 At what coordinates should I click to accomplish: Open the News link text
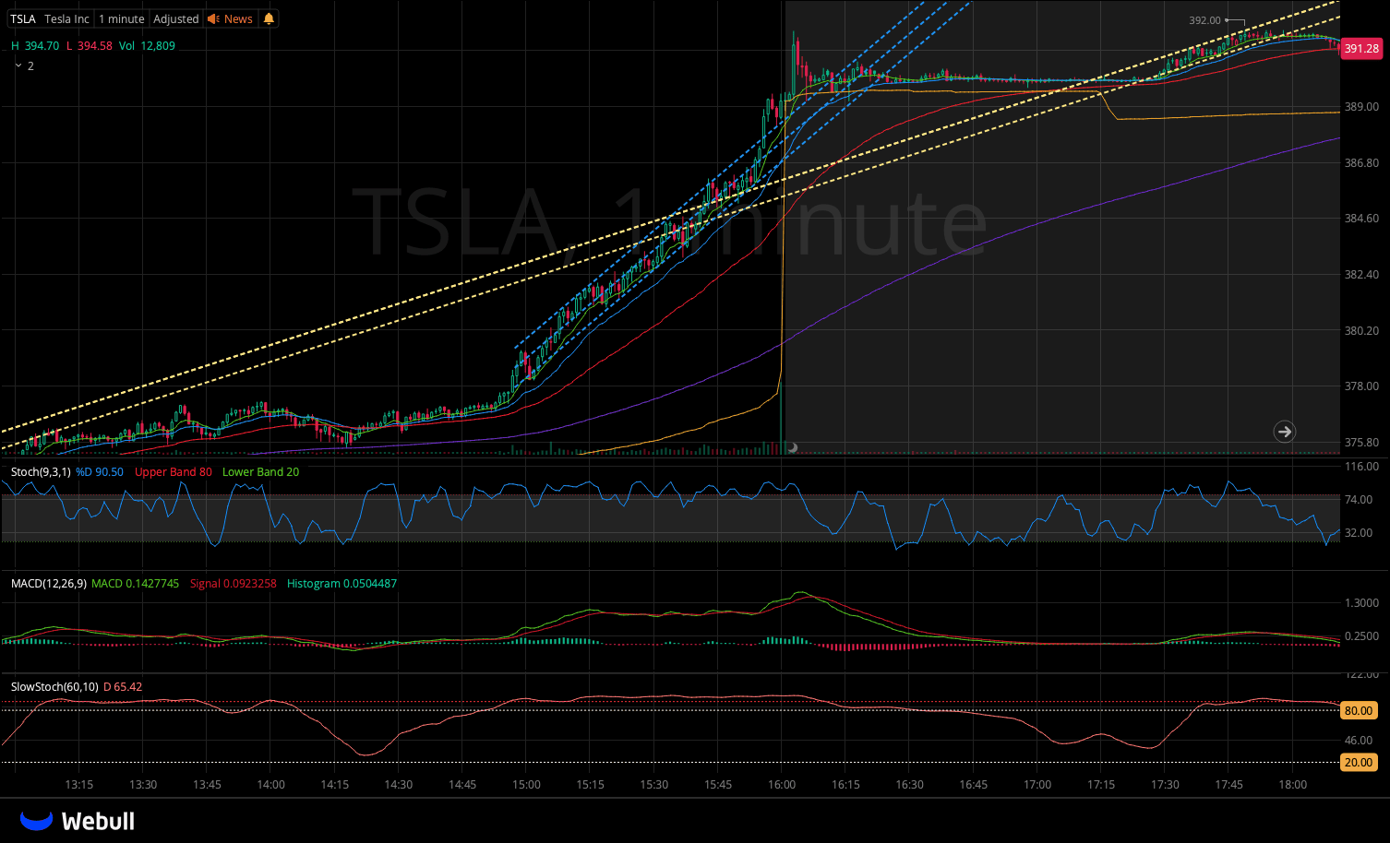(x=238, y=18)
